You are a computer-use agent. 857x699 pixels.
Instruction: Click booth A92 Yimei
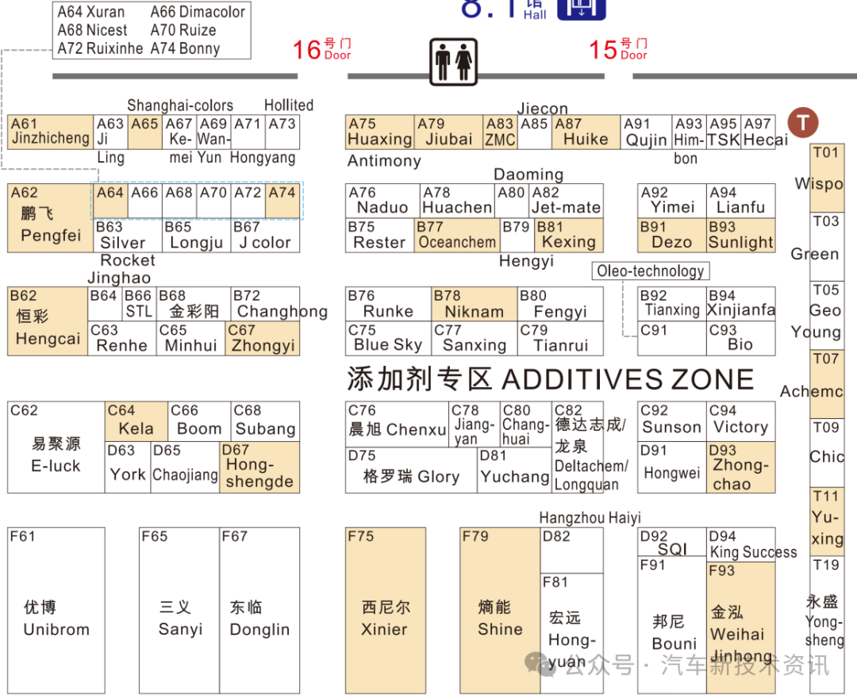[x=672, y=201]
